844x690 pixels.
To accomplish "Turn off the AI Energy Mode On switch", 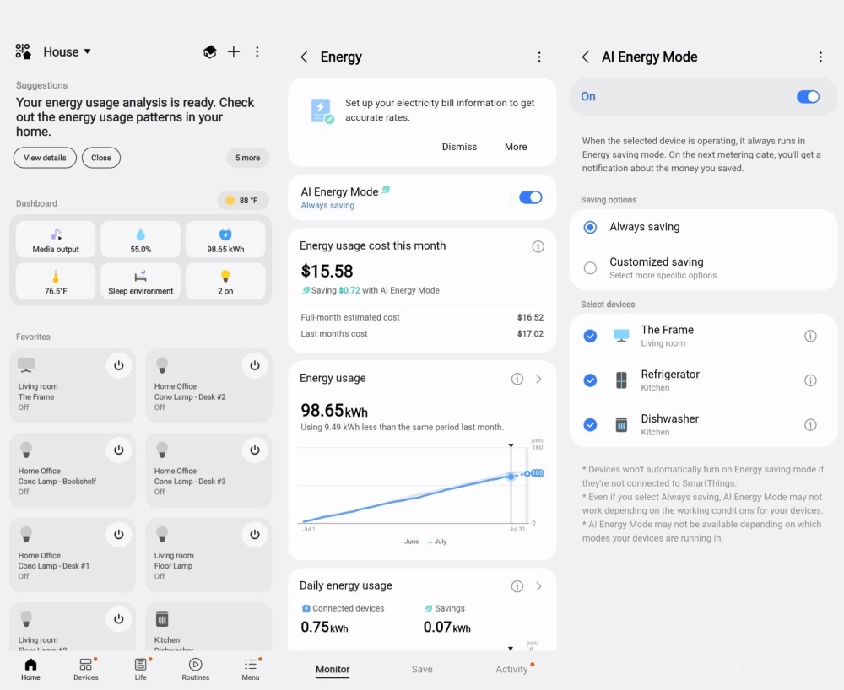I will tap(808, 96).
